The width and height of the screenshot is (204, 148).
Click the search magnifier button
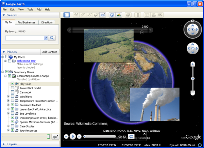(x=52, y=38)
